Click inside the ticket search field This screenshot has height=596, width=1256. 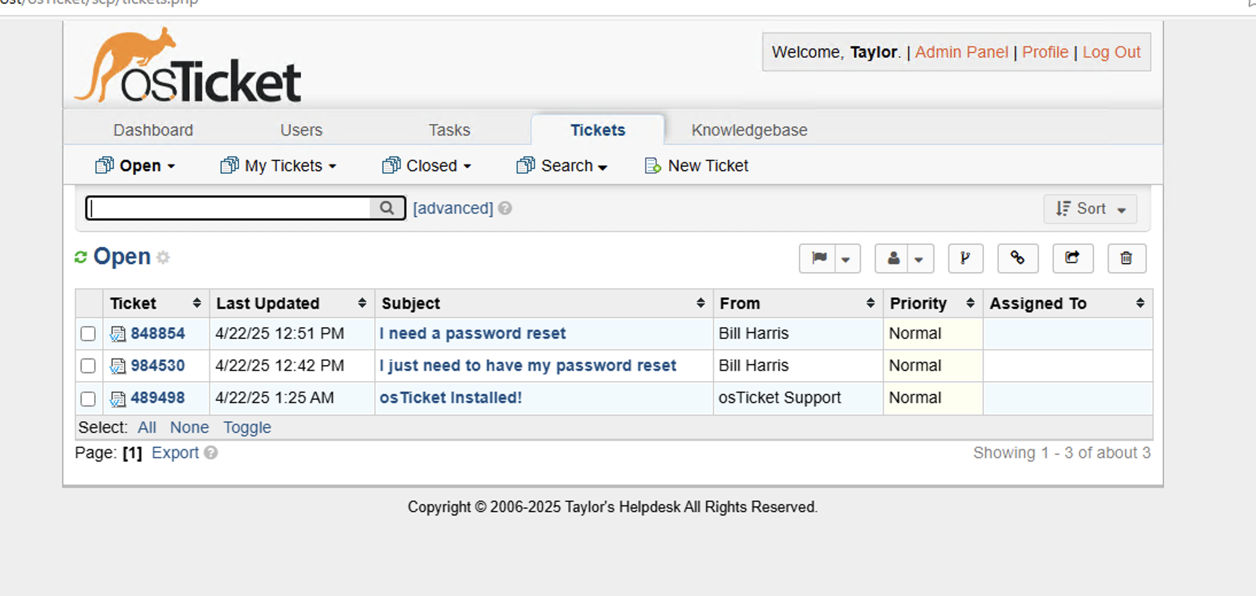pos(230,208)
